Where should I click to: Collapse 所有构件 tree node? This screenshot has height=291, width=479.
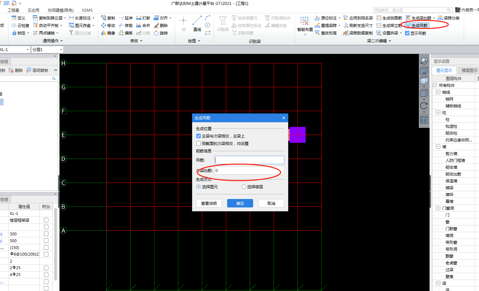point(435,85)
